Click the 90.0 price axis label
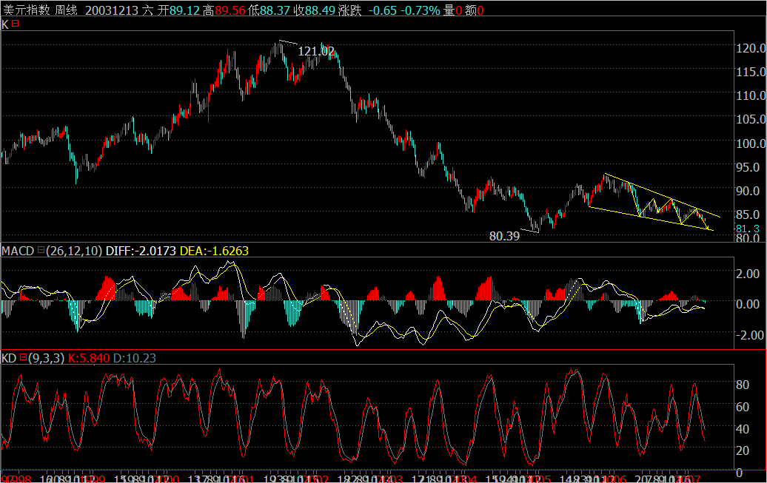Viewport: 767px width, 483px height. 748,191
